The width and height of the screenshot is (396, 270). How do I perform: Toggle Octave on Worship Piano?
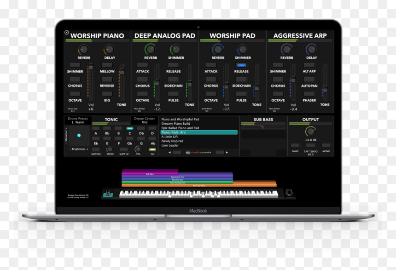tap(75, 94)
